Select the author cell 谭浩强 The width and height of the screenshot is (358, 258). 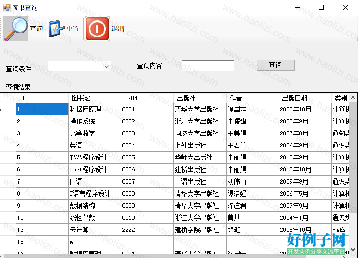point(253,193)
